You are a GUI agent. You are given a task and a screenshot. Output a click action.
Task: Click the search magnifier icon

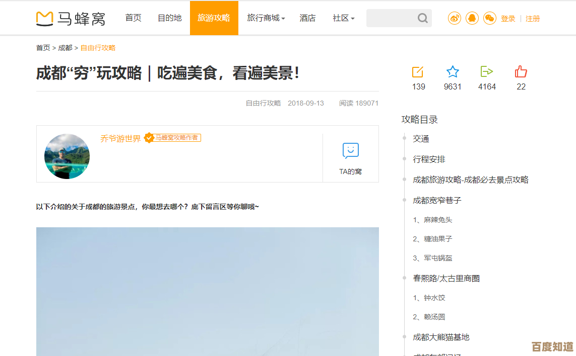[422, 19]
